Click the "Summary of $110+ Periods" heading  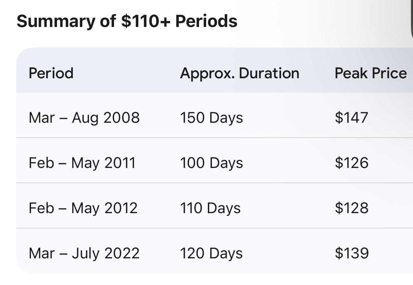pyautogui.click(x=127, y=21)
